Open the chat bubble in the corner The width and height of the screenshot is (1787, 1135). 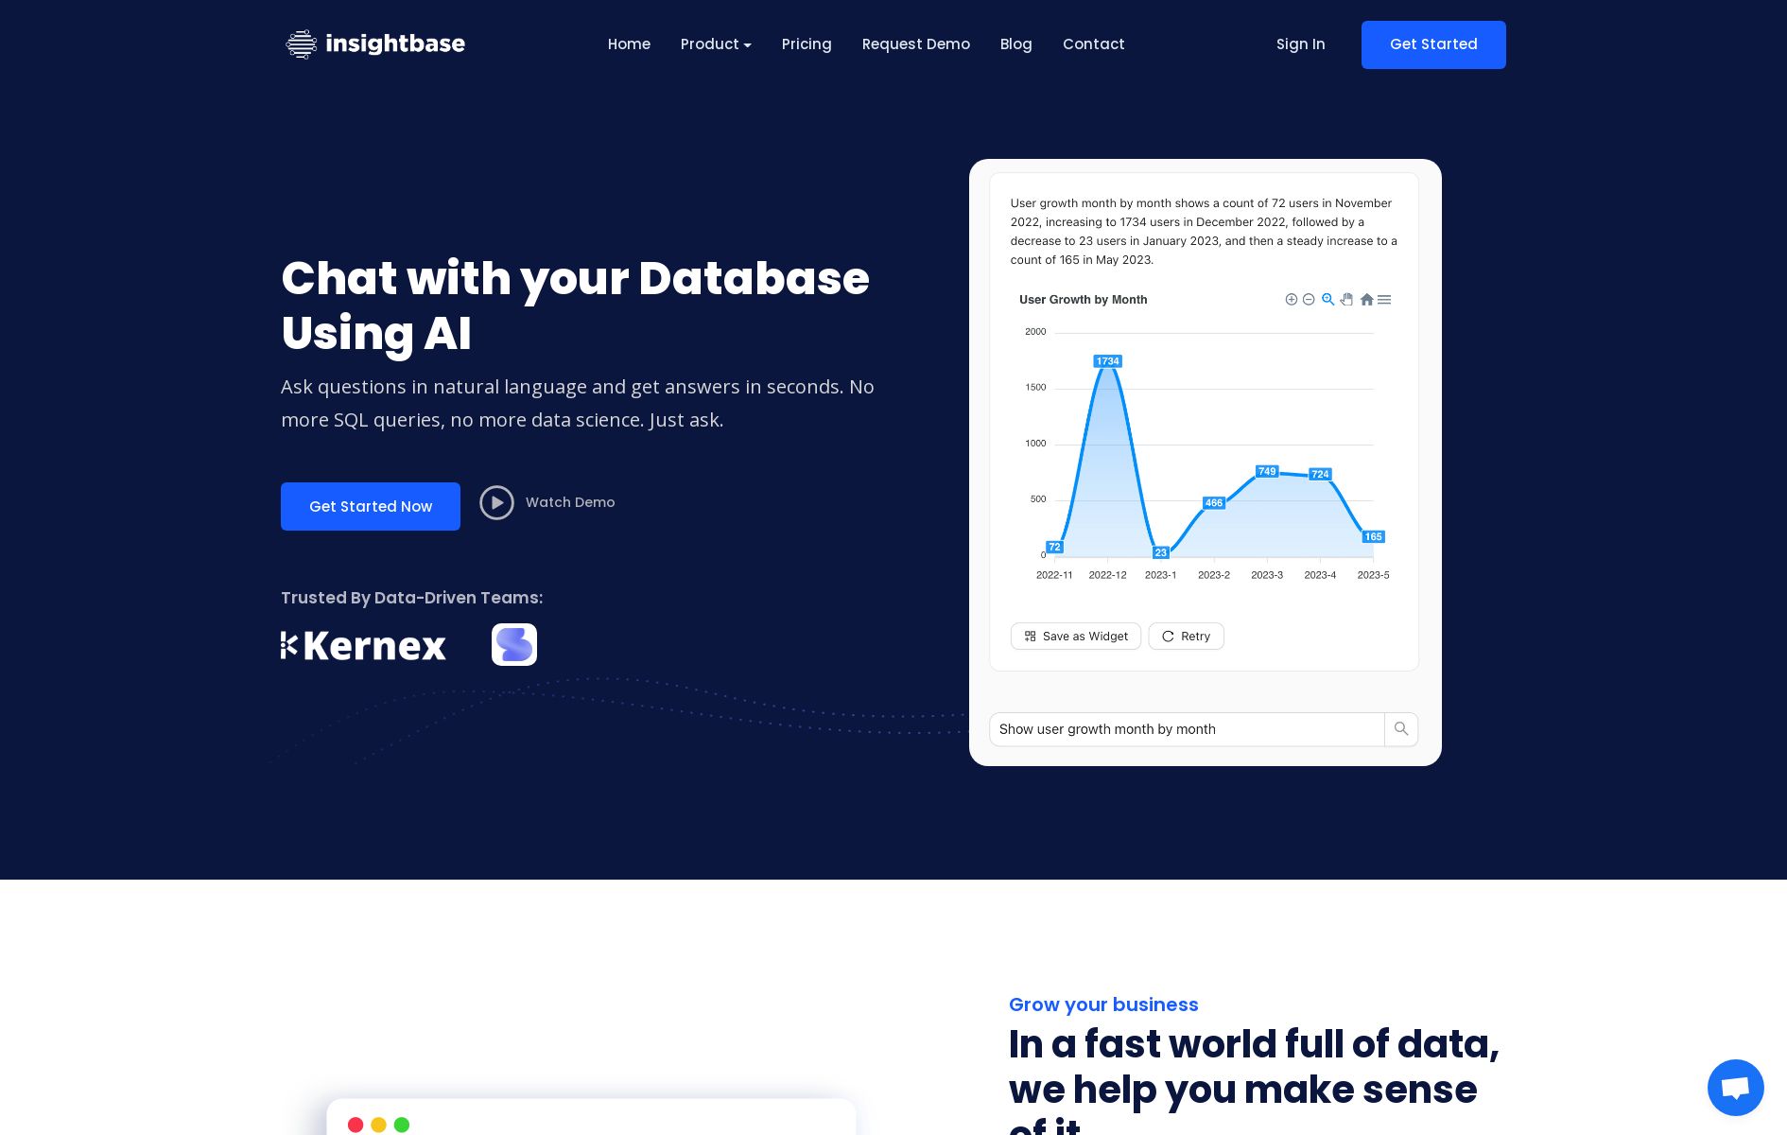coord(1736,1088)
